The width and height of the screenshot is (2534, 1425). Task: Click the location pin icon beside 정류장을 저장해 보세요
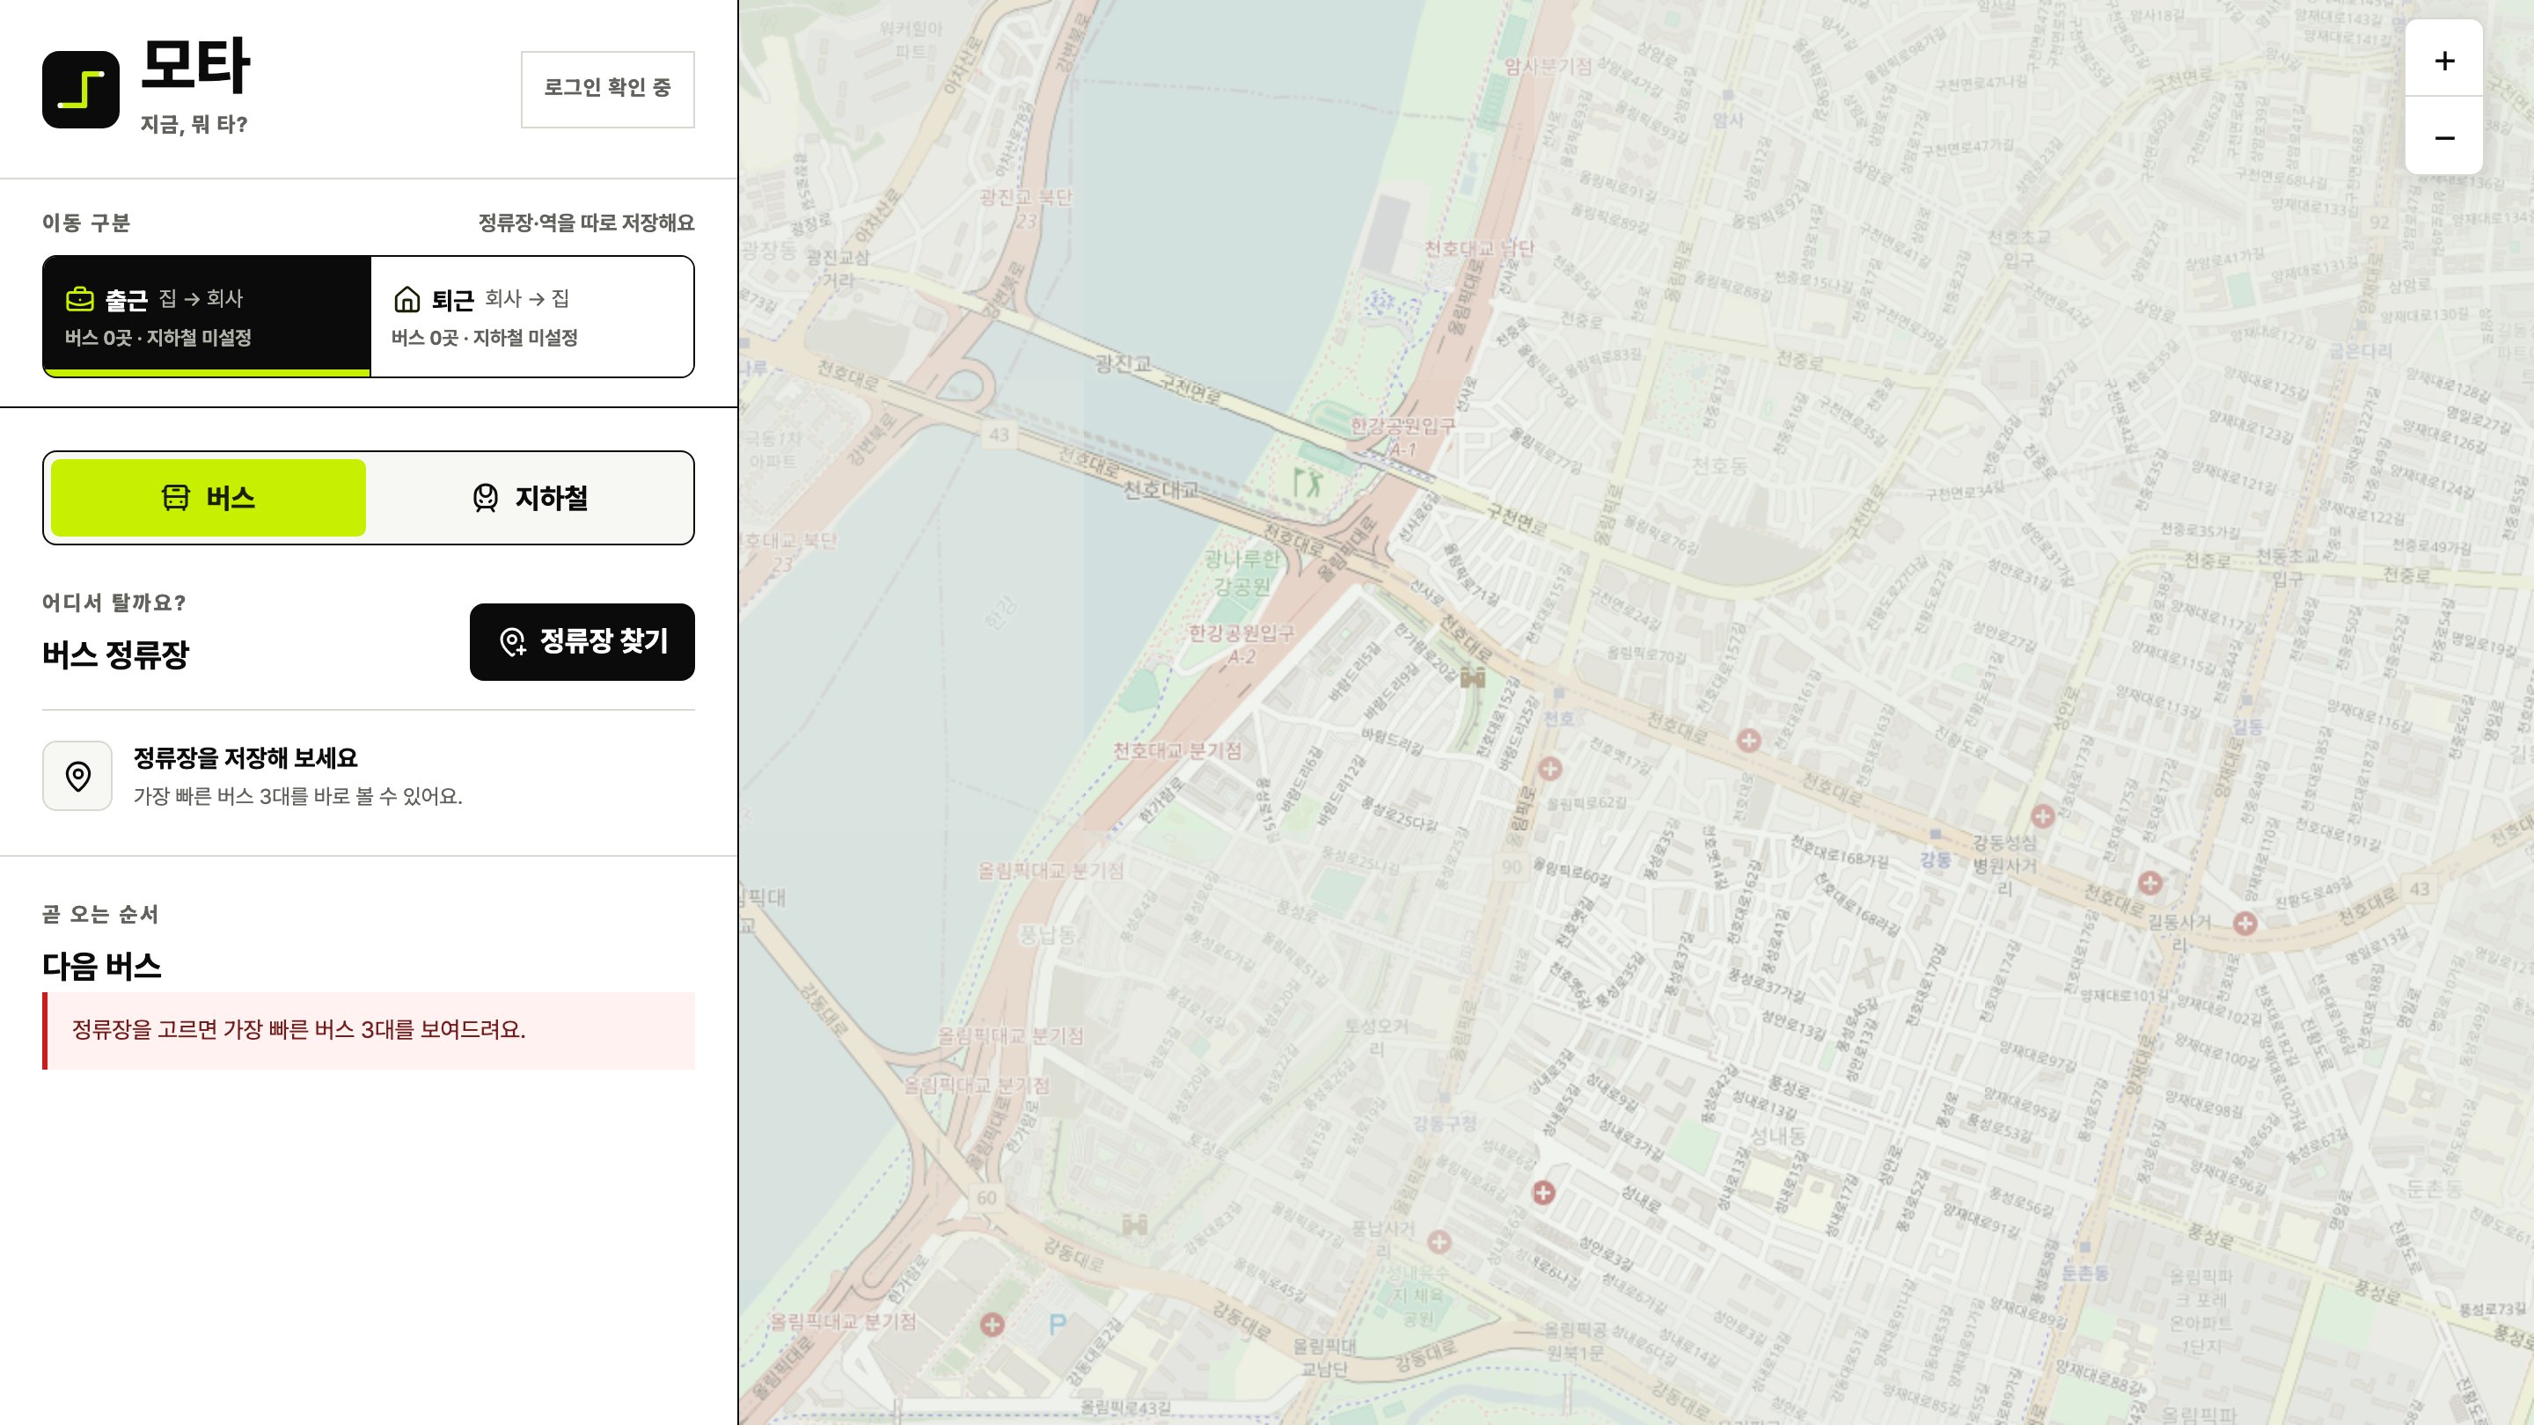pyautogui.click(x=77, y=776)
